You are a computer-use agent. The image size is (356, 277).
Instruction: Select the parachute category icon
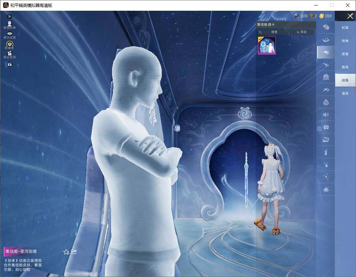pos(326,27)
